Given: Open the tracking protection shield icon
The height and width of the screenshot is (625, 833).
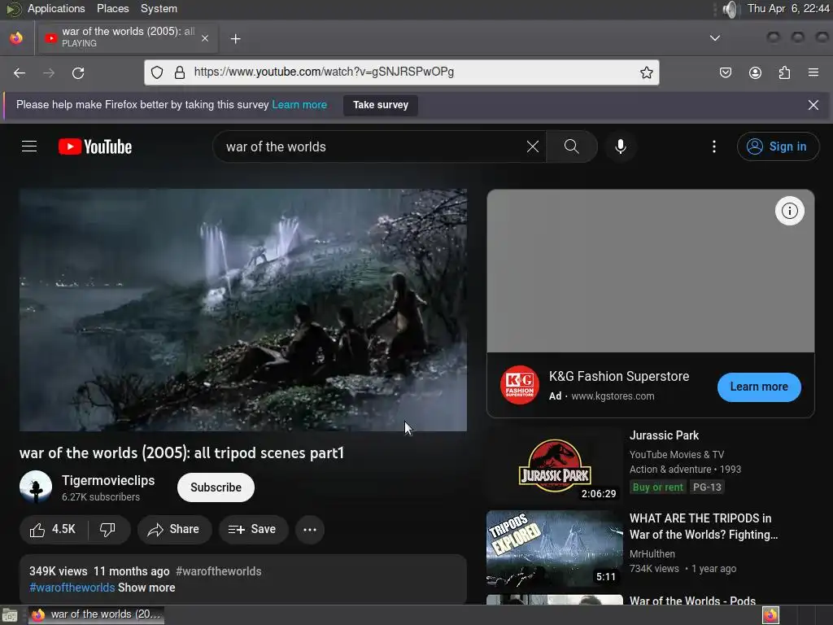Looking at the screenshot, I should (x=157, y=72).
